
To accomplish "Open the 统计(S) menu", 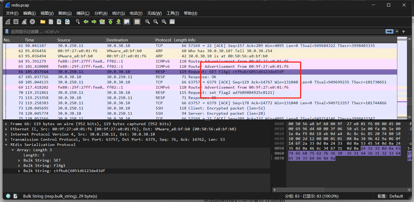I will click(x=119, y=13).
